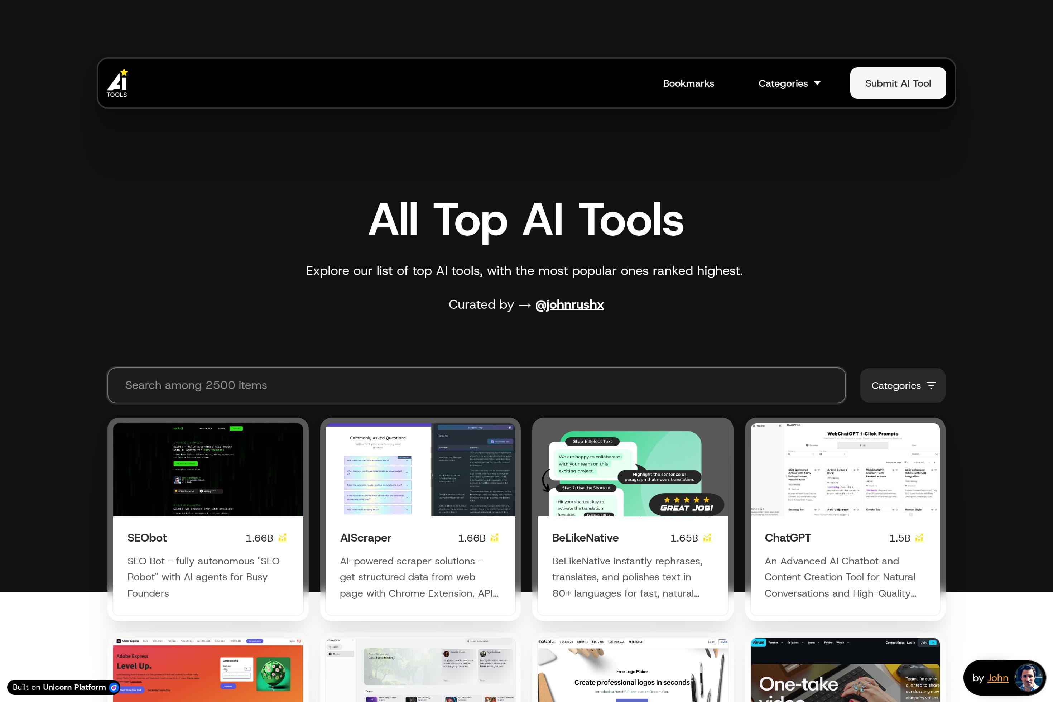Click the BeLikeNative tool title
This screenshot has width=1053, height=702.
pos(585,538)
